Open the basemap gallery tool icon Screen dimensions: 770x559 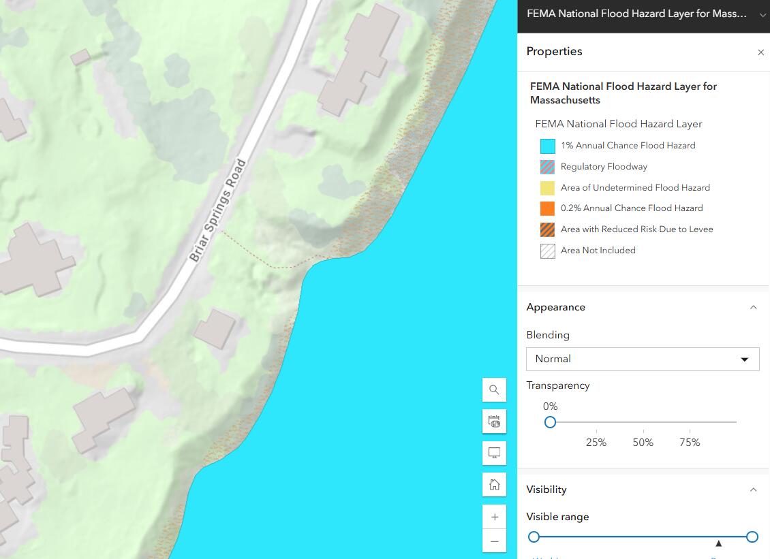(494, 421)
